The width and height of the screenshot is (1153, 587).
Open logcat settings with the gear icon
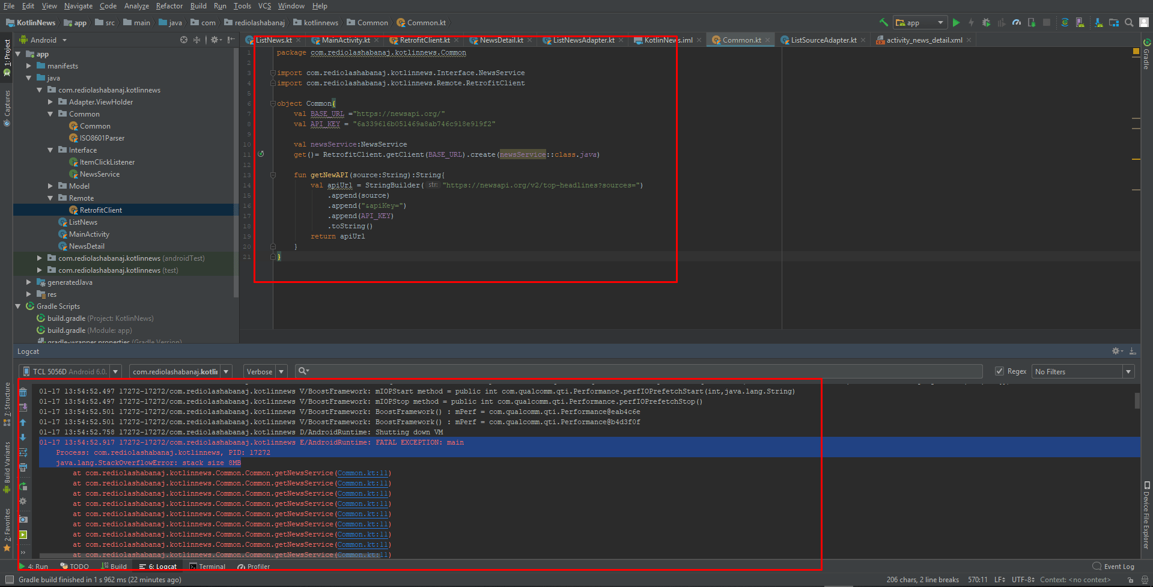(x=23, y=501)
